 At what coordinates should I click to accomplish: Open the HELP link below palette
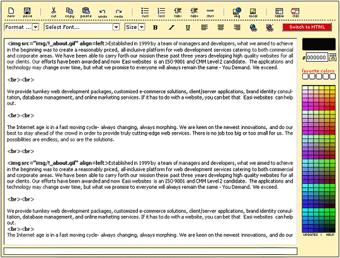click(330, 235)
